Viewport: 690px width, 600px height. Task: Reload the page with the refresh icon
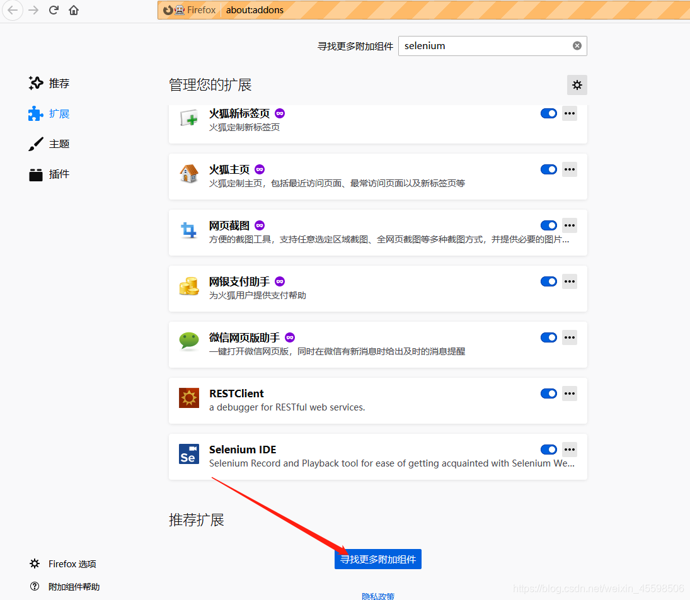pos(54,10)
